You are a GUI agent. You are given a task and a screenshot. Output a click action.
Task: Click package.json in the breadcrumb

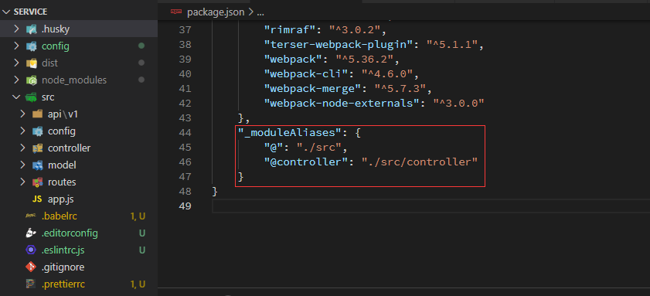click(216, 12)
